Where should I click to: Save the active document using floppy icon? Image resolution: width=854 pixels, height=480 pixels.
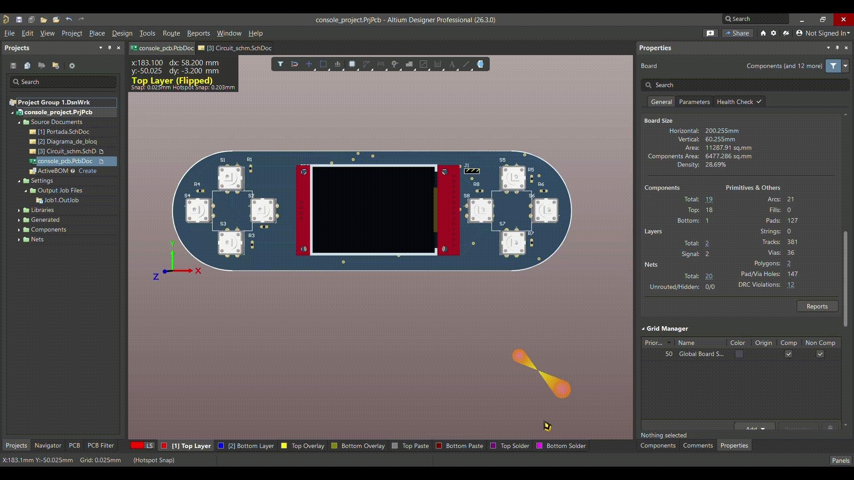(x=19, y=20)
